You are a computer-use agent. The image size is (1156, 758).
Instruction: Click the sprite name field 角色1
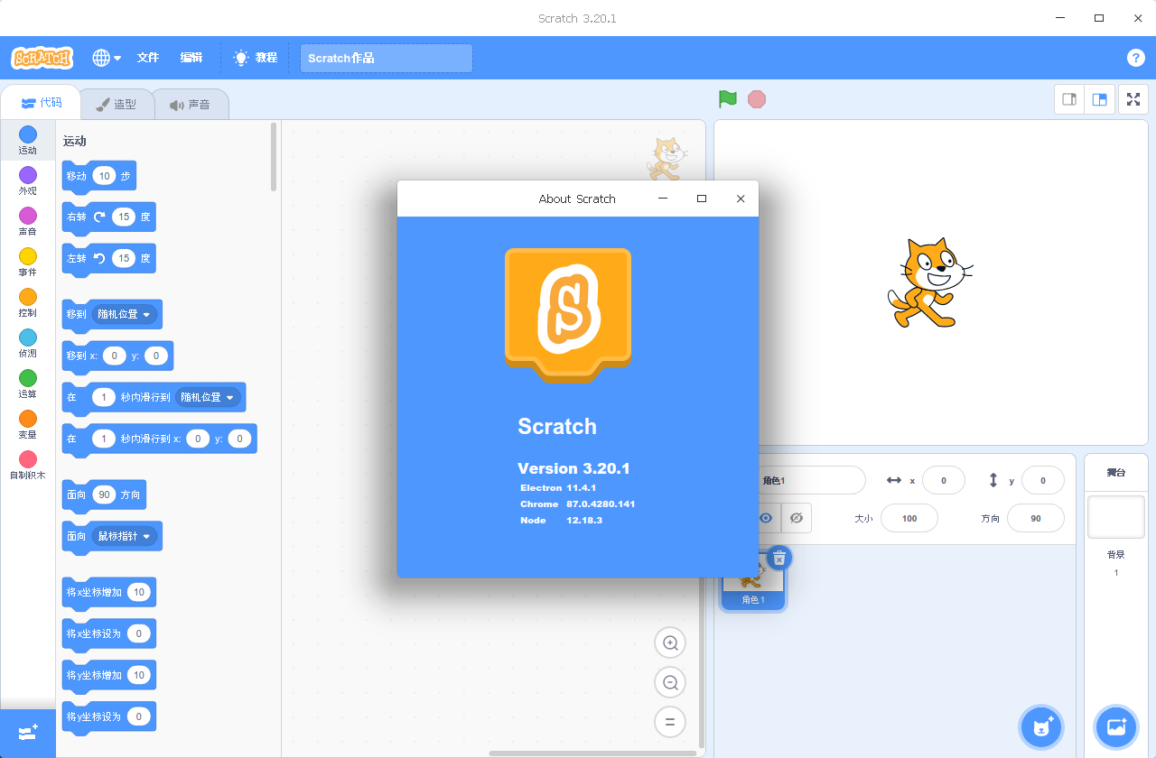coord(811,481)
